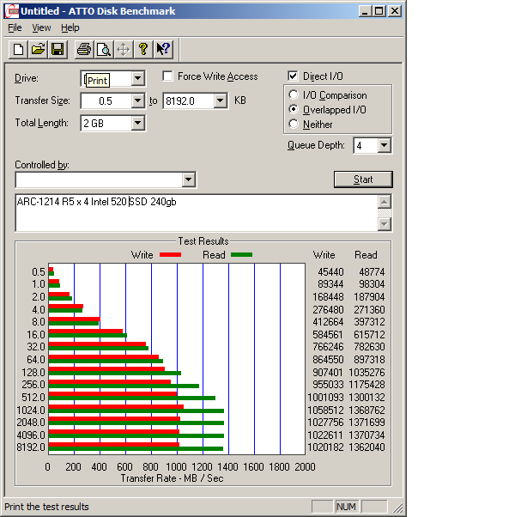The height and width of the screenshot is (517, 527).
Task: Uncheck the Direct I/O checkbox
Action: [x=294, y=76]
